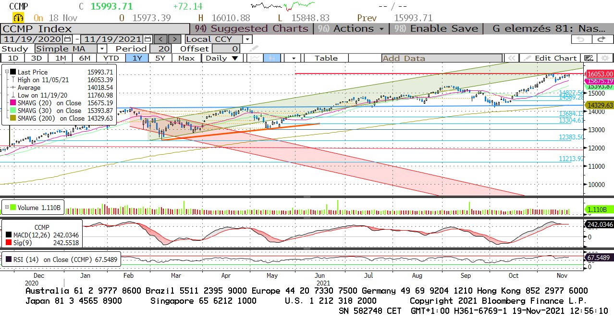
Task: Click the chart annotation panel icon
Action: click(x=588, y=58)
